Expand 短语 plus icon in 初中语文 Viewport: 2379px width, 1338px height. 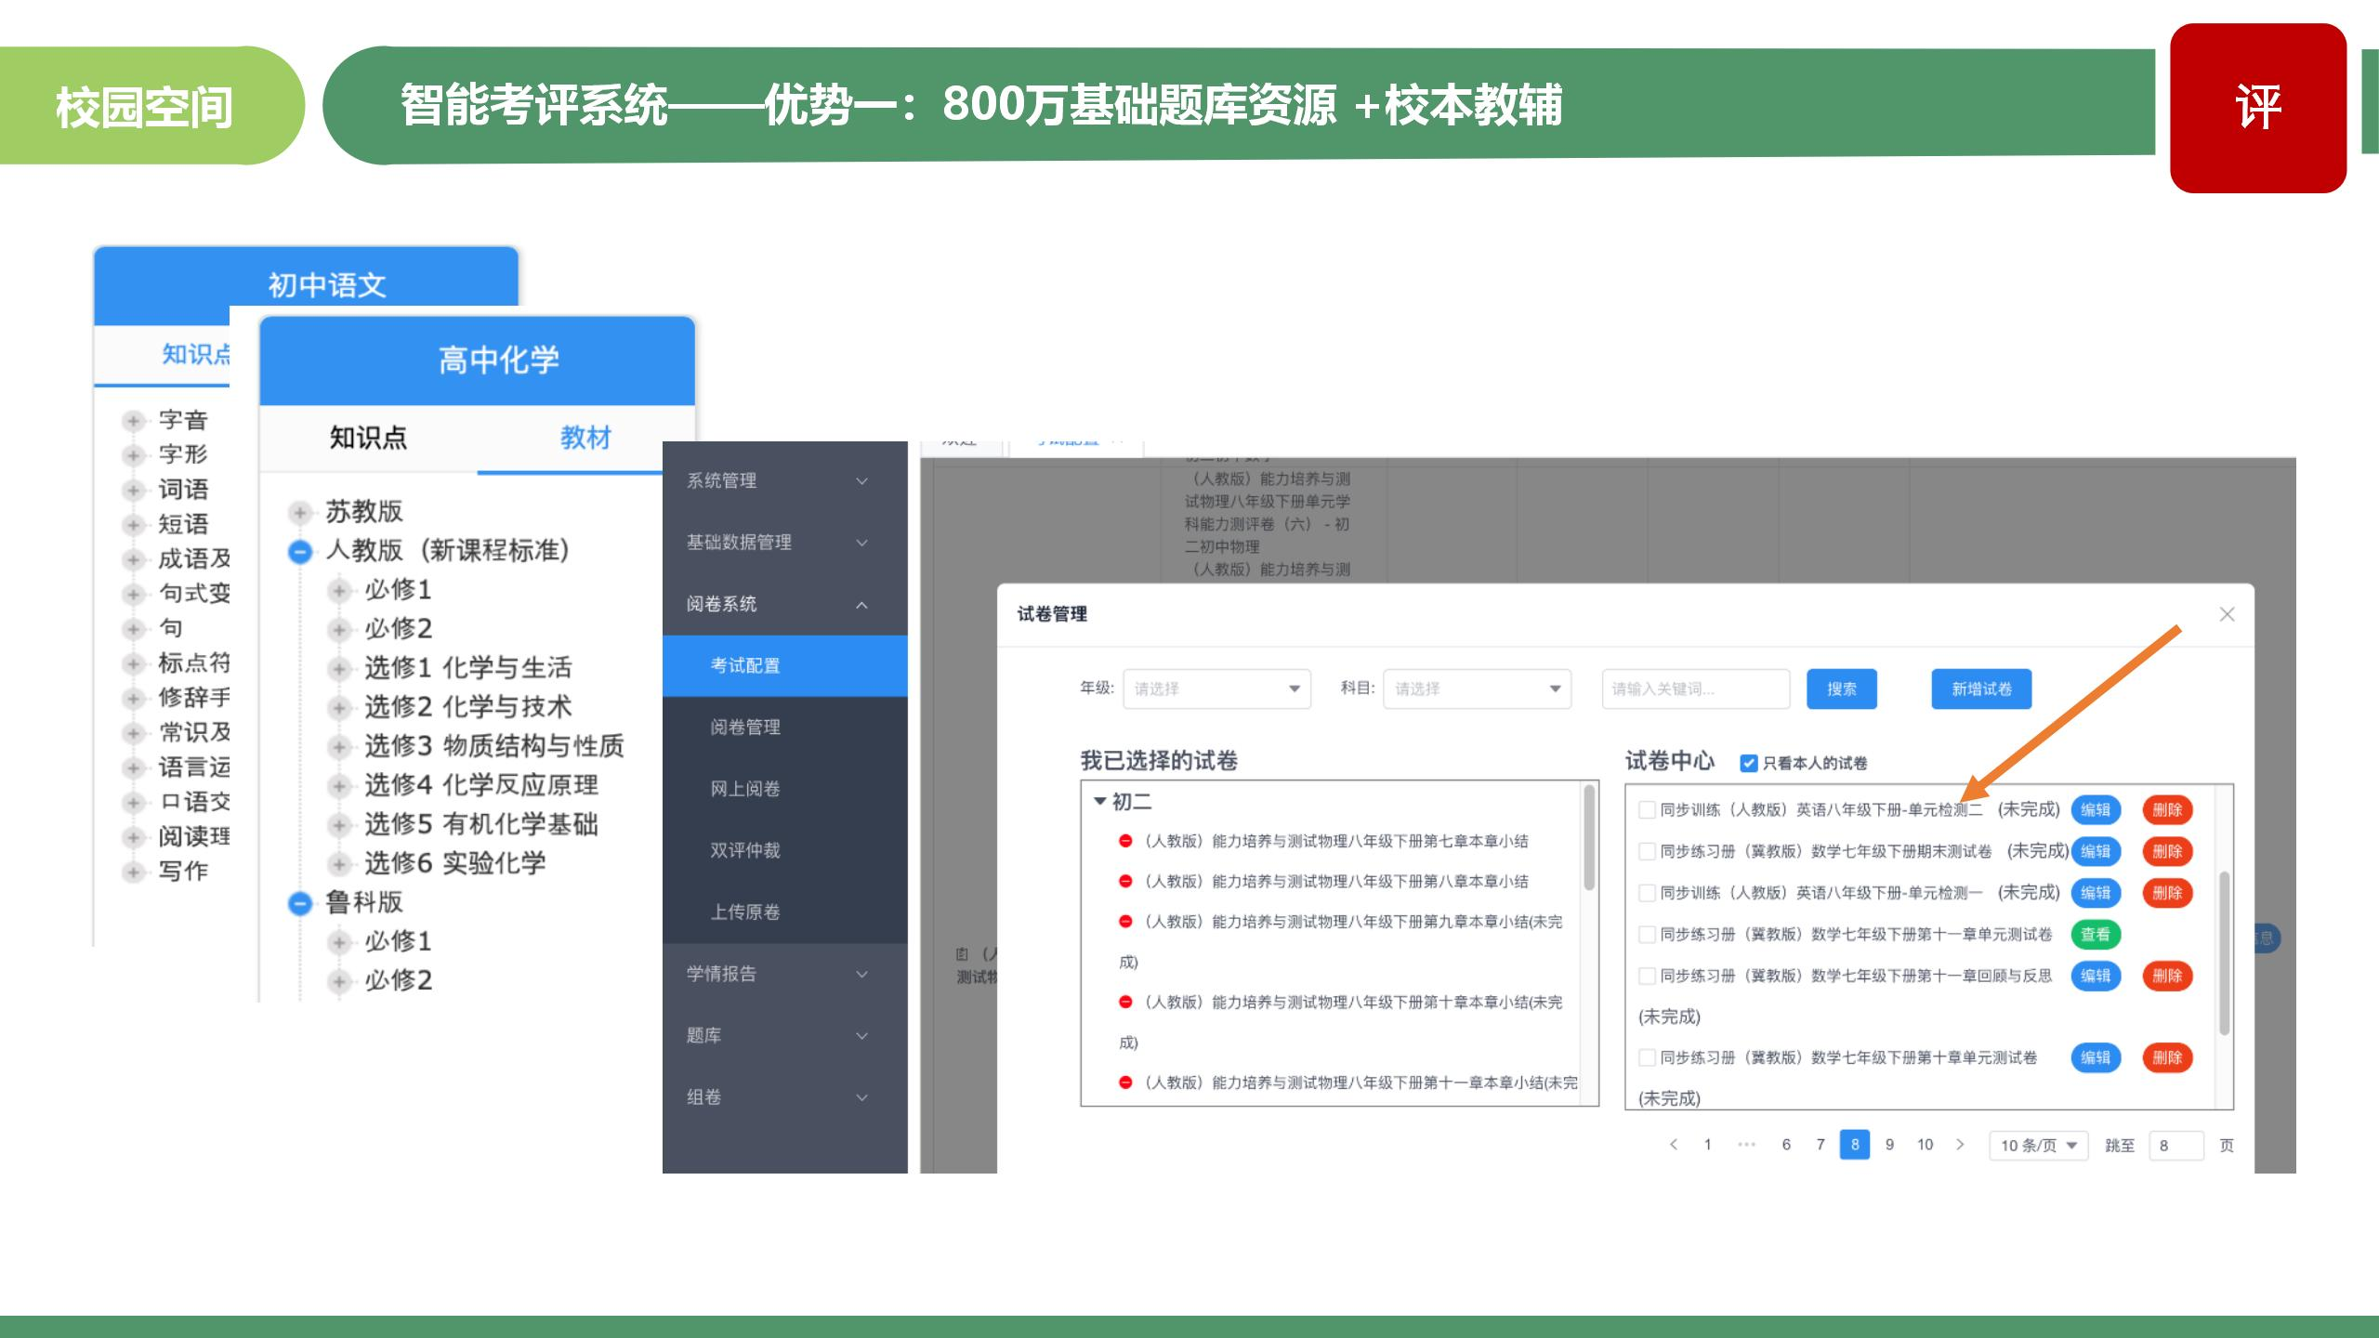coord(134,524)
